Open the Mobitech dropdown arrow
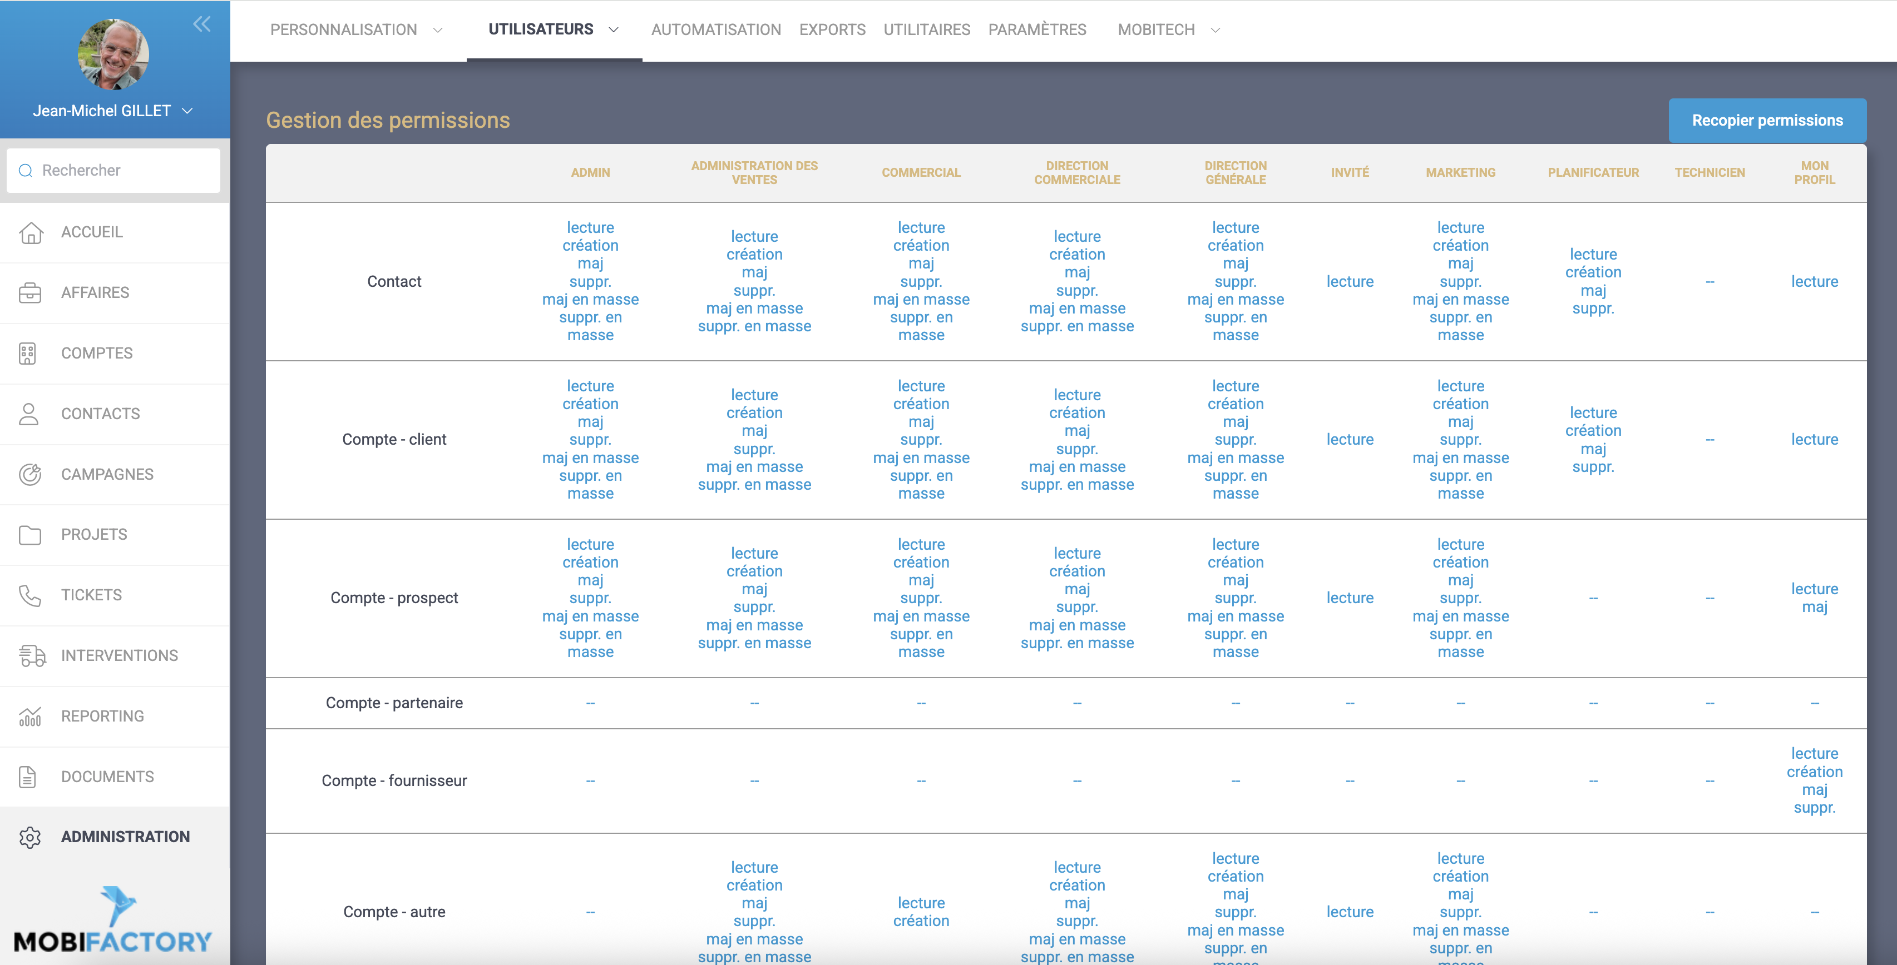1897x965 pixels. coord(1215,30)
